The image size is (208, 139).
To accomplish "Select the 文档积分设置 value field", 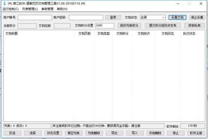I will tap(104, 26).
